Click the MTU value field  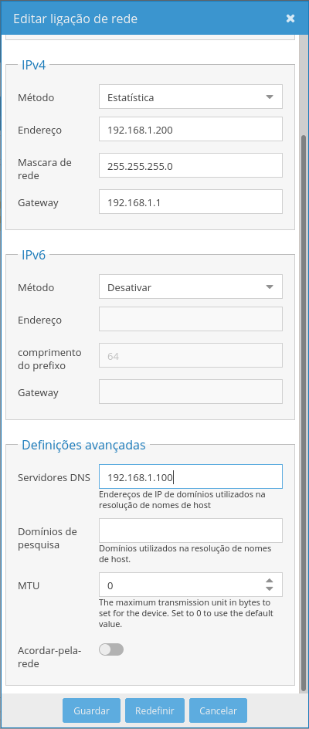pyautogui.click(x=182, y=585)
